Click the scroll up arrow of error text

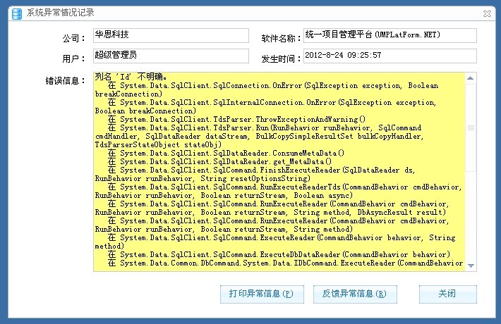(471, 78)
